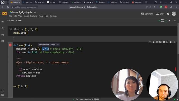The height and width of the screenshot is (101, 179).
Task: Click Search Yandex in selection popup
Action: click(44, 45)
